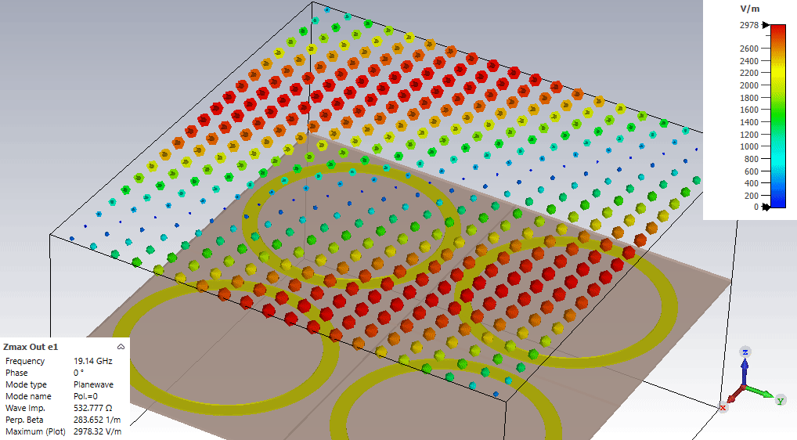
Task: Select the Maximum (Plot) value 2978.32 V/m
Action: (98, 431)
